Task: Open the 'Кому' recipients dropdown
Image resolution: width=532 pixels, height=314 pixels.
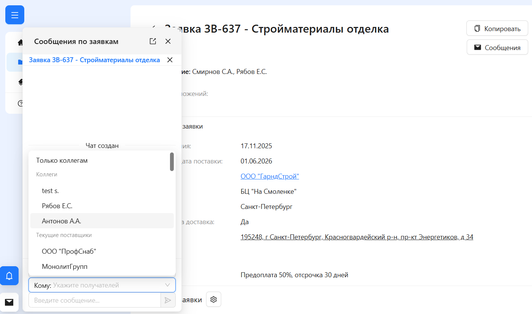Action: point(102,285)
